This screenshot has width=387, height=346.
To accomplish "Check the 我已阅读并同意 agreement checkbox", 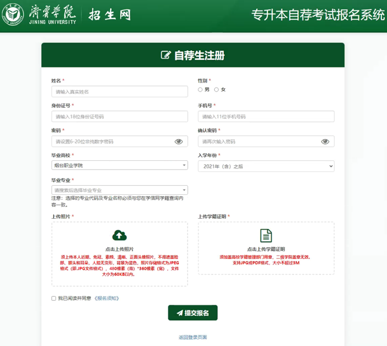I will (54, 299).
